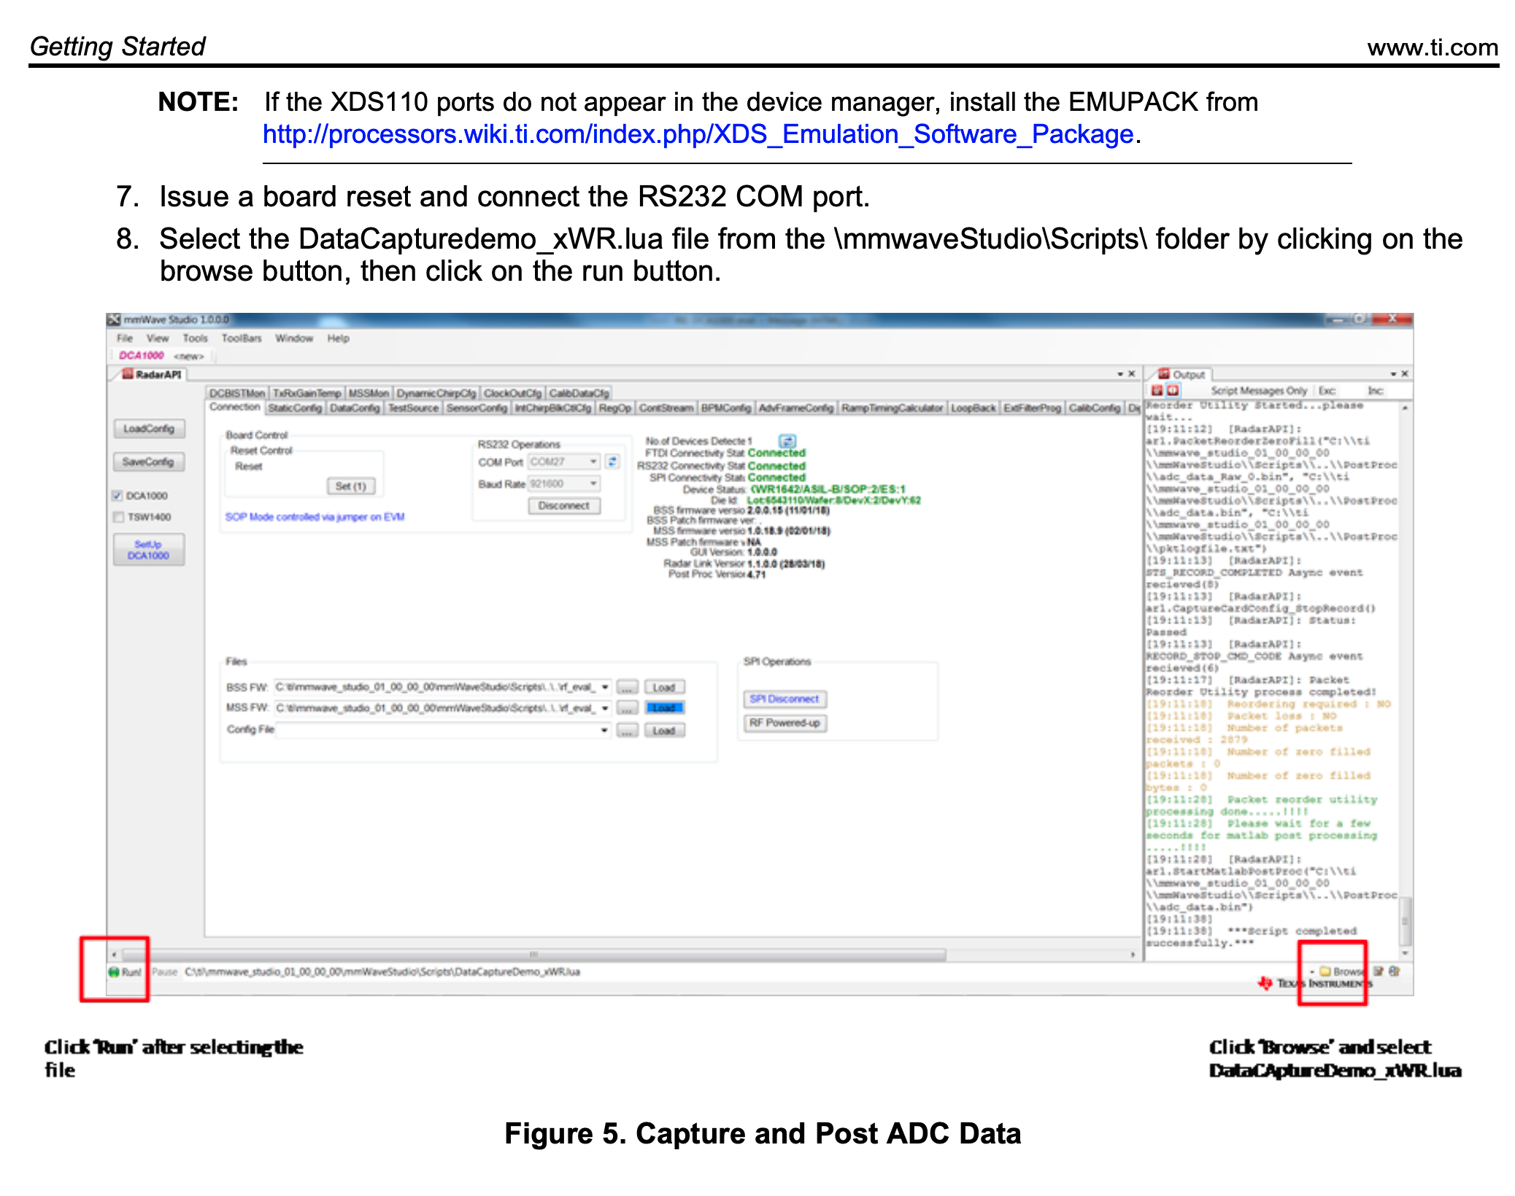Open the ClockOutCfg tab

click(513, 393)
